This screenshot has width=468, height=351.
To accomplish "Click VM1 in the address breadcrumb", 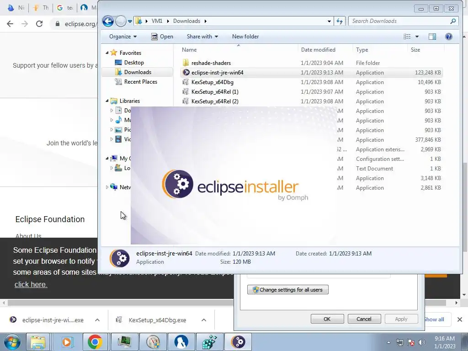I will tap(157, 21).
